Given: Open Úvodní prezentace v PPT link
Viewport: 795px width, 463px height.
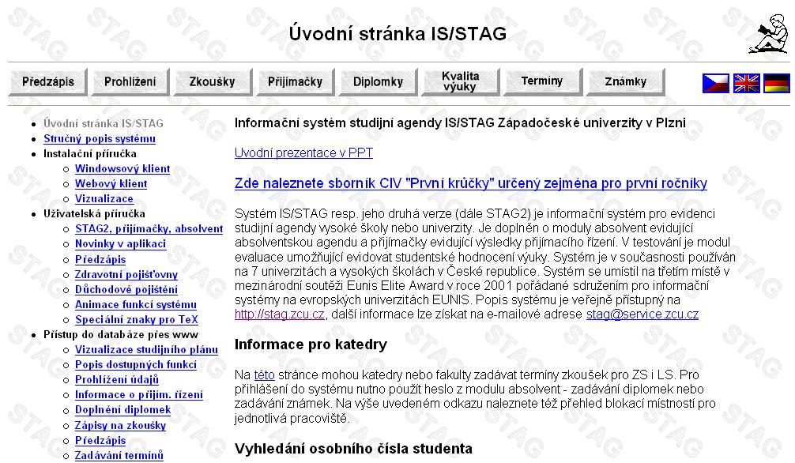Looking at the screenshot, I should click(x=303, y=152).
